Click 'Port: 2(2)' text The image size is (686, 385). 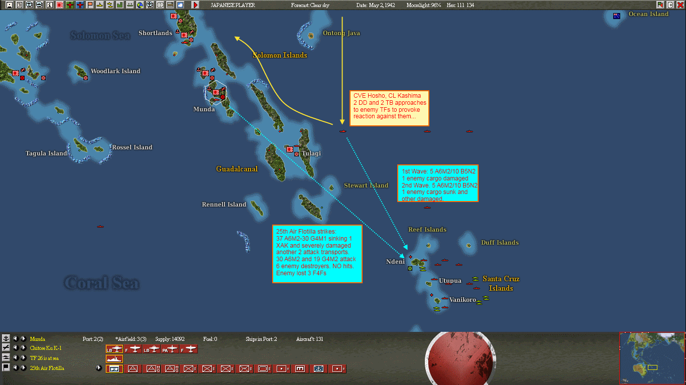93,339
